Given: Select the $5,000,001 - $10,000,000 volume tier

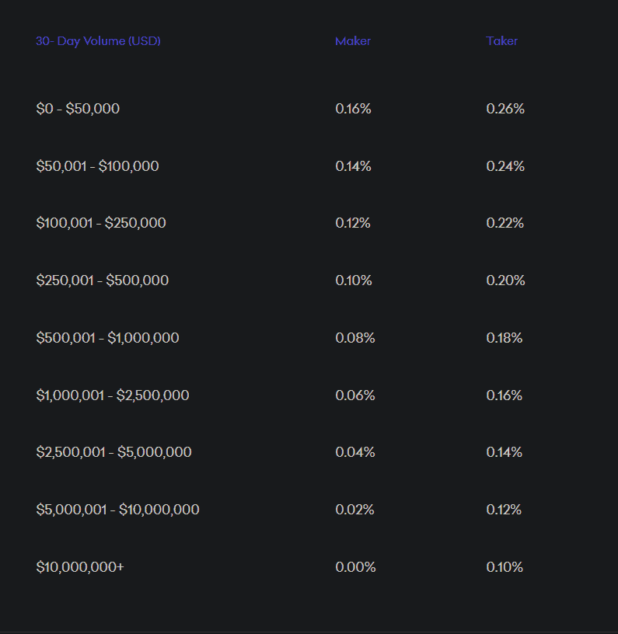Looking at the screenshot, I should [117, 510].
